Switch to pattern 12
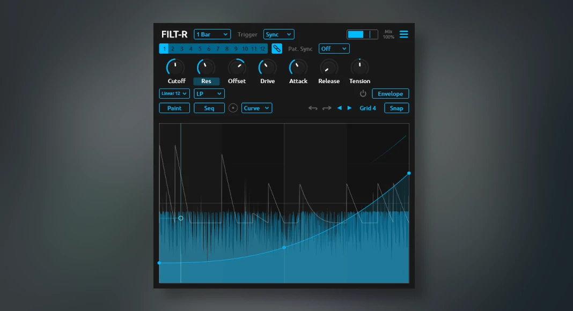 [262, 49]
